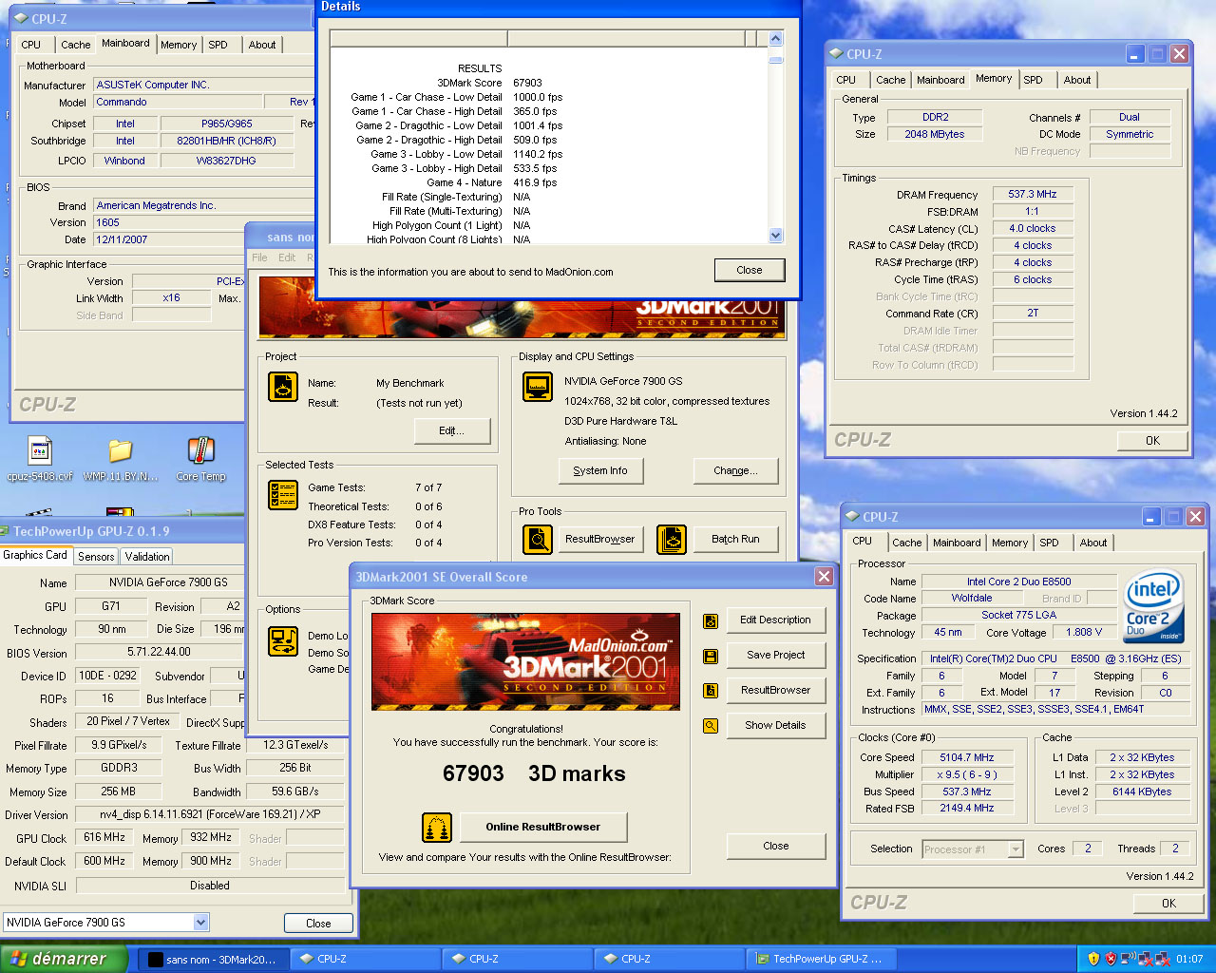Screen dimensions: 1216x973
Task: Click the red shield tray icon
Action: point(1111,959)
